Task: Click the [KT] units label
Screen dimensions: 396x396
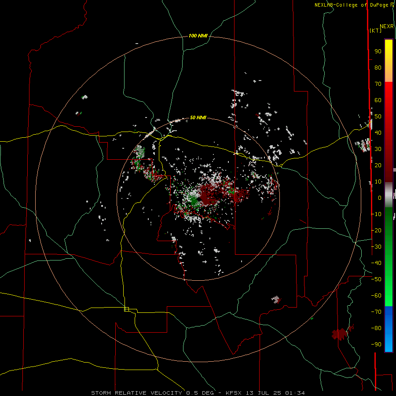Action: [x=376, y=30]
